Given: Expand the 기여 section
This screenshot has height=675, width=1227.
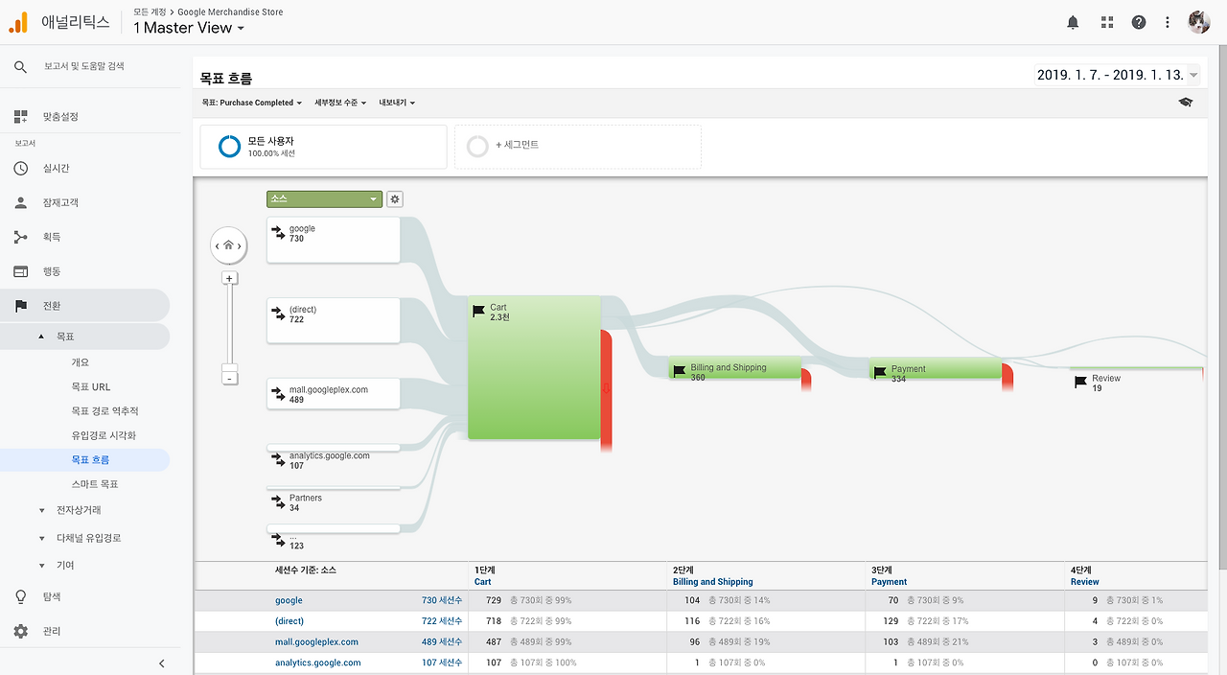Looking at the screenshot, I should (x=40, y=566).
